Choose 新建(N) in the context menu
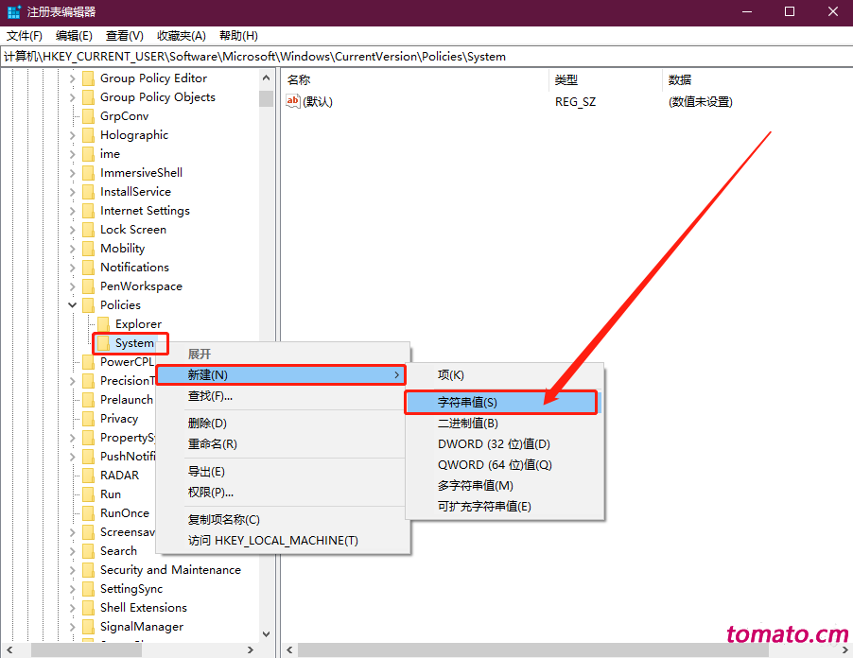 pyautogui.click(x=281, y=374)
